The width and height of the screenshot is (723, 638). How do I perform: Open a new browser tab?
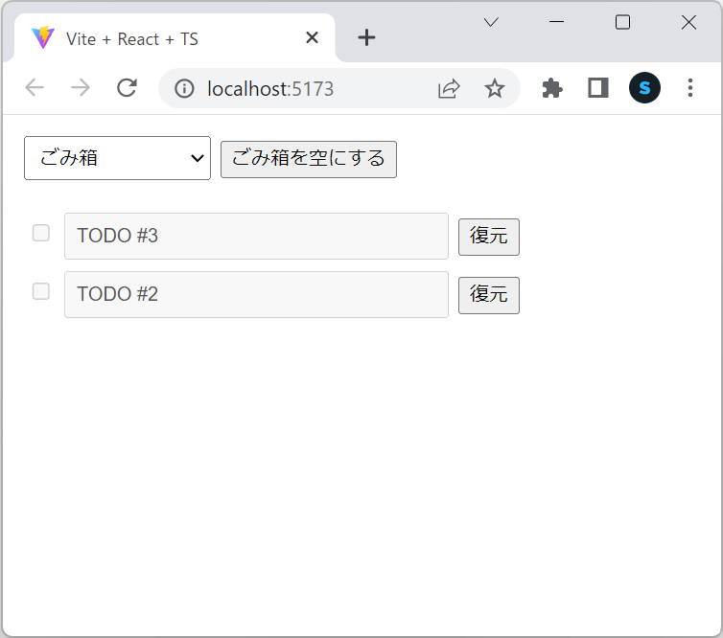point(366,37)
